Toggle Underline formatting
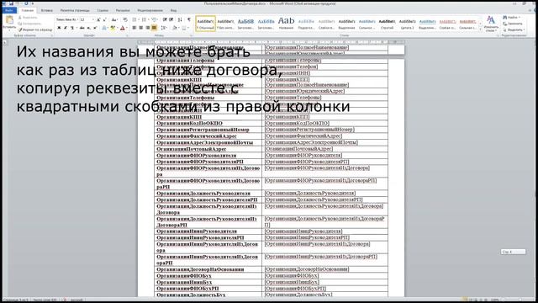Viewport: 538px width, 303px height. point(72,28)
